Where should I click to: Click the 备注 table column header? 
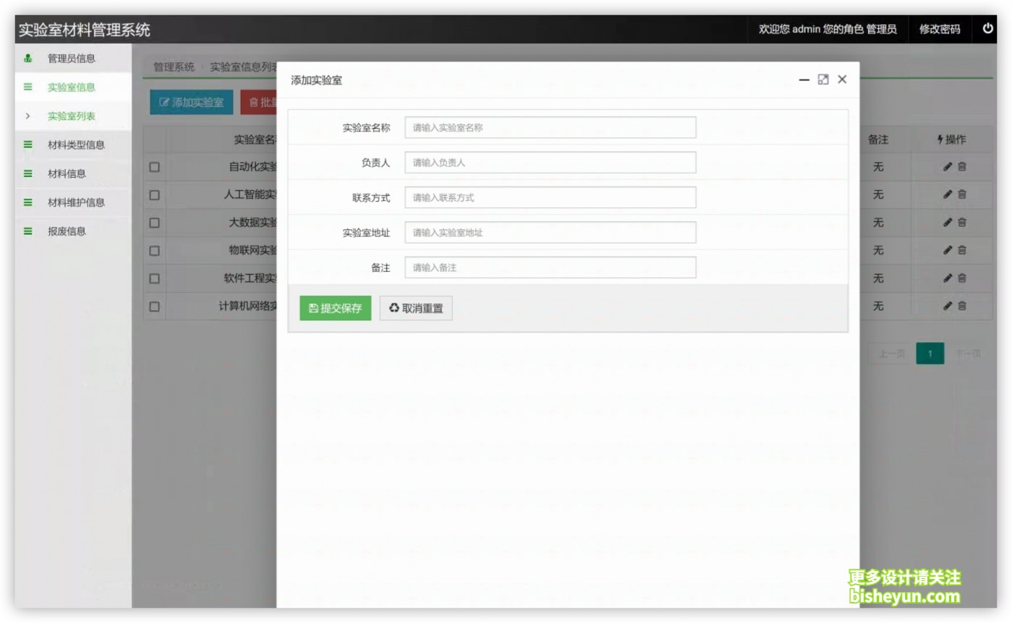(878, 139)
